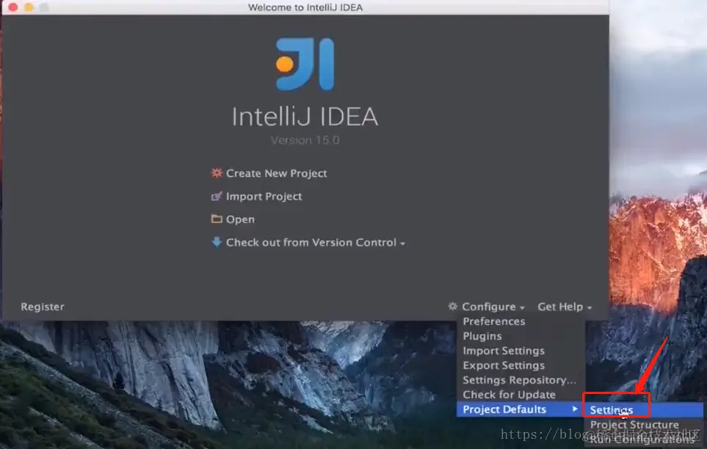This screenshot has height=449, width=707.
Task: Toggle the Configure dropdown menu
Action: 493,307
